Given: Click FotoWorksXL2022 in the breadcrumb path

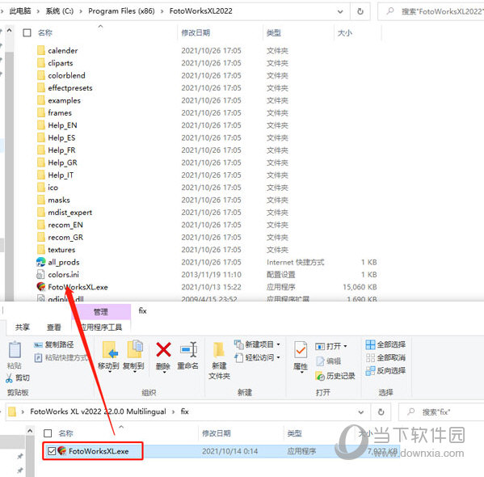Looking at the screenshot, I should (x=200, y=11).
